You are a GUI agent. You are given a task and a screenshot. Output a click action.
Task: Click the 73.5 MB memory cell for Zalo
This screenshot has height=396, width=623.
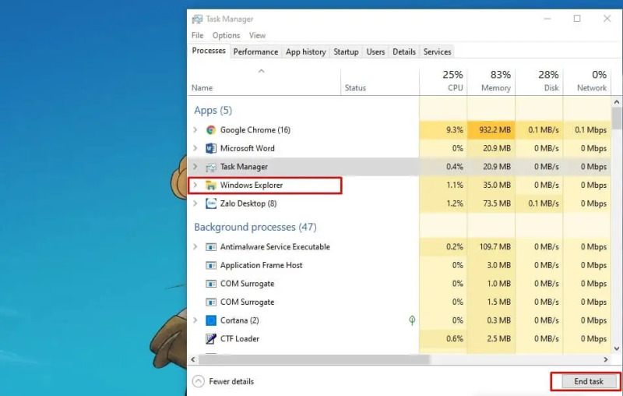pyautogui.click(x=491, y=203)
